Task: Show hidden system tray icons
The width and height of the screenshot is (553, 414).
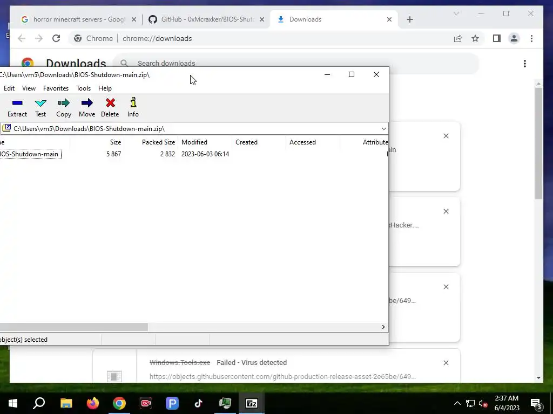Action: (457, 403)
